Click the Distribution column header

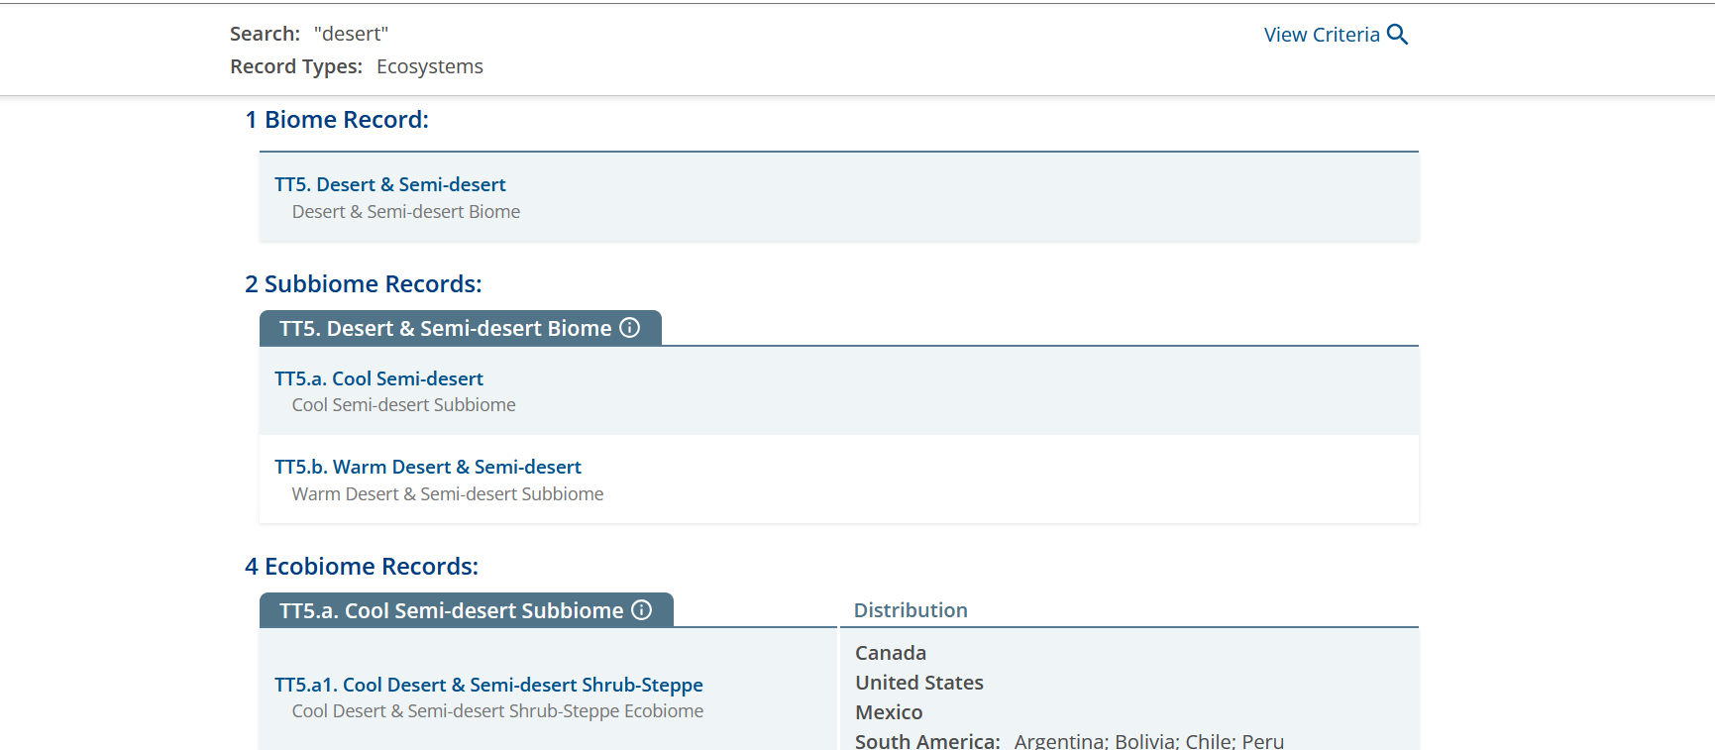pos(911,610)
